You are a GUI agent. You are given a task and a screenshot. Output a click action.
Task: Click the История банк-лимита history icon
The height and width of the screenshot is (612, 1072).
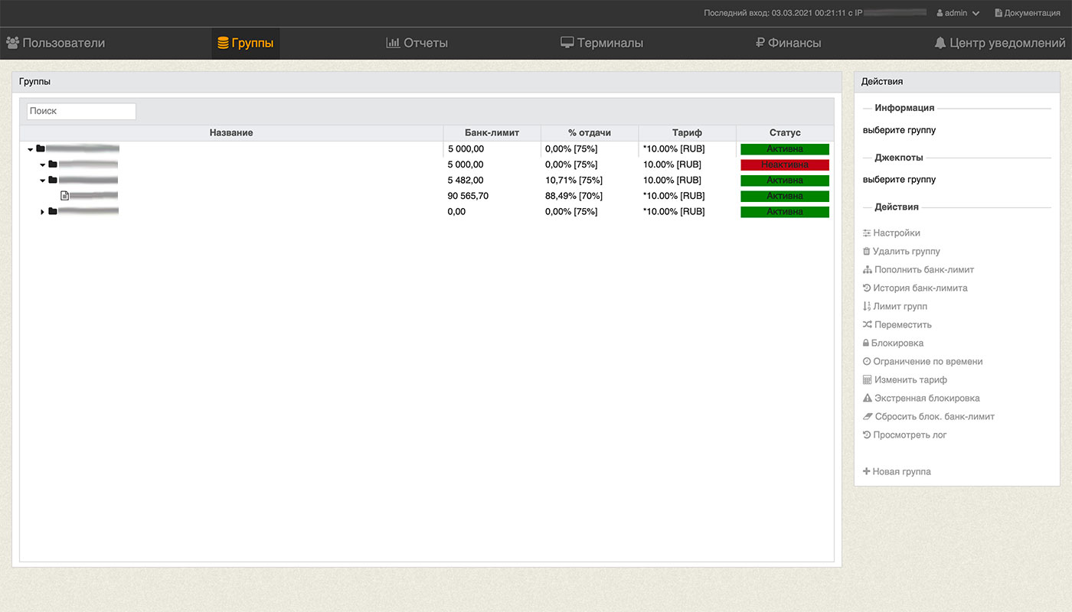click(x=867, y=288)
